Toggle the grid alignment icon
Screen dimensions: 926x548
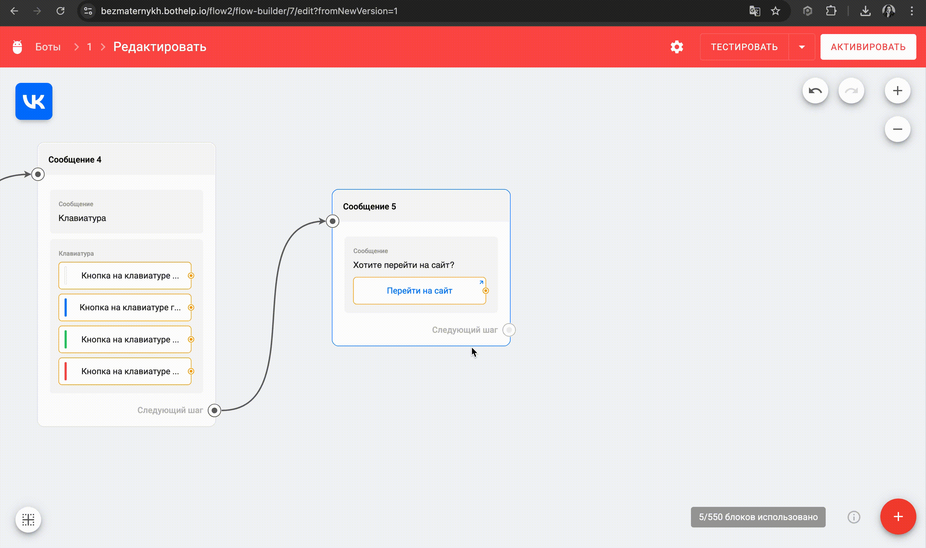(x=28, y=519)
